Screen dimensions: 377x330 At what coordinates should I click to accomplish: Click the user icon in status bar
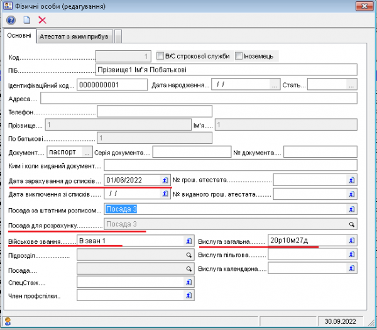8,321
